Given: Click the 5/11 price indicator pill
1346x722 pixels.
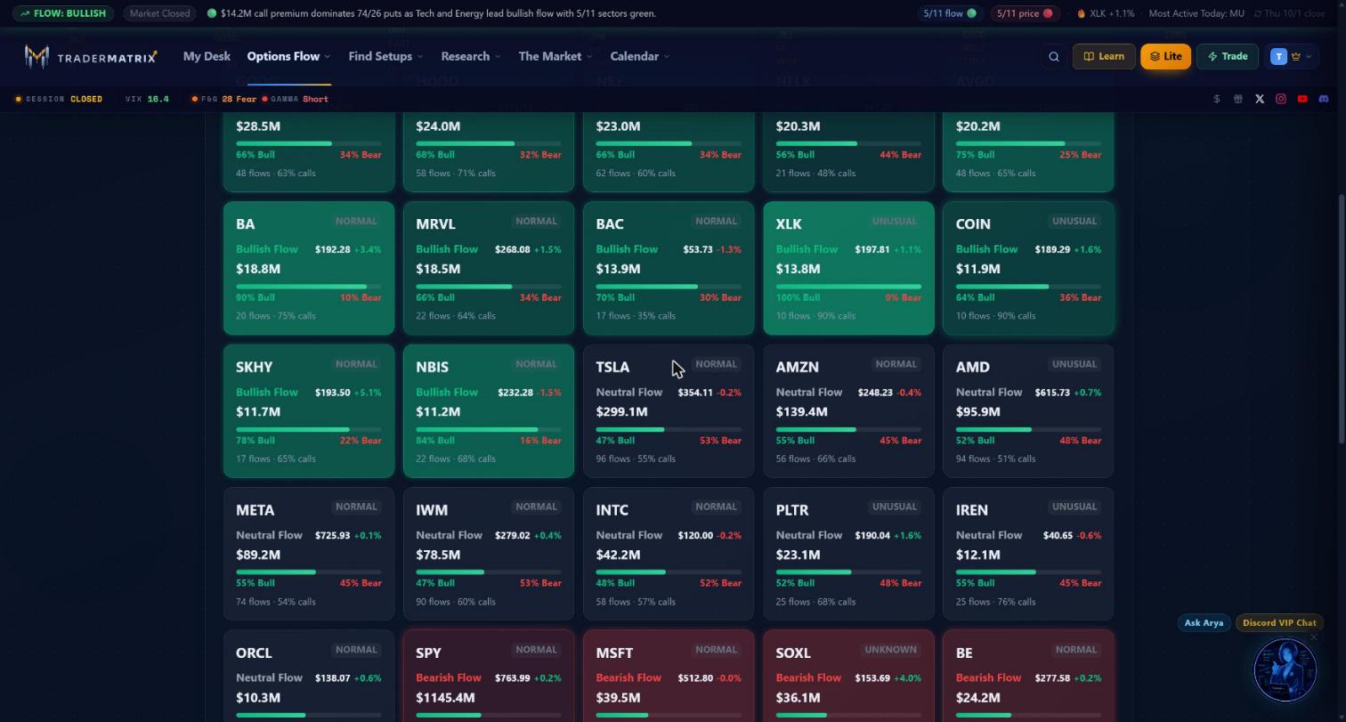Looking at the screenshot, I should 1024,13.
